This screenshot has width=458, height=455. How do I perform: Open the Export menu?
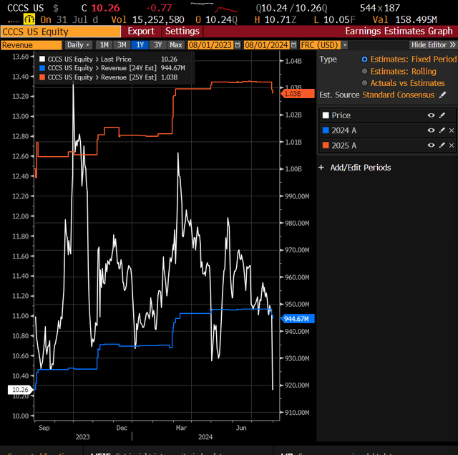[x=141, y=32]
